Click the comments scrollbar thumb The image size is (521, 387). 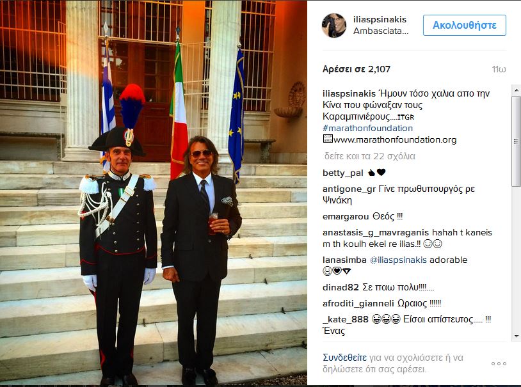tap(517, 141)
